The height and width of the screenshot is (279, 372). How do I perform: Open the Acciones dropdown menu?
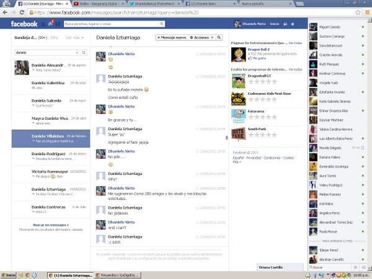click(x=201, y=37)
